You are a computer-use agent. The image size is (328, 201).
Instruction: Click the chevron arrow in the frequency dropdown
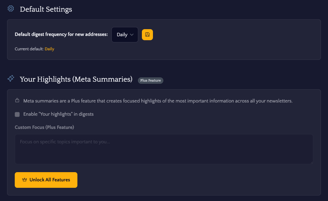(132, 35)
